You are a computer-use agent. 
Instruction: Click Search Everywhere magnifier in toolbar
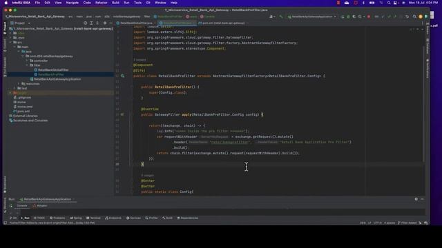click(x=414, y=17)
